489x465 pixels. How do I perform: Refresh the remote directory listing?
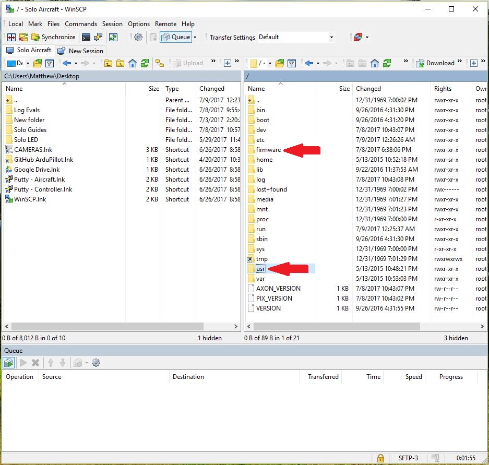coord(386,63)
